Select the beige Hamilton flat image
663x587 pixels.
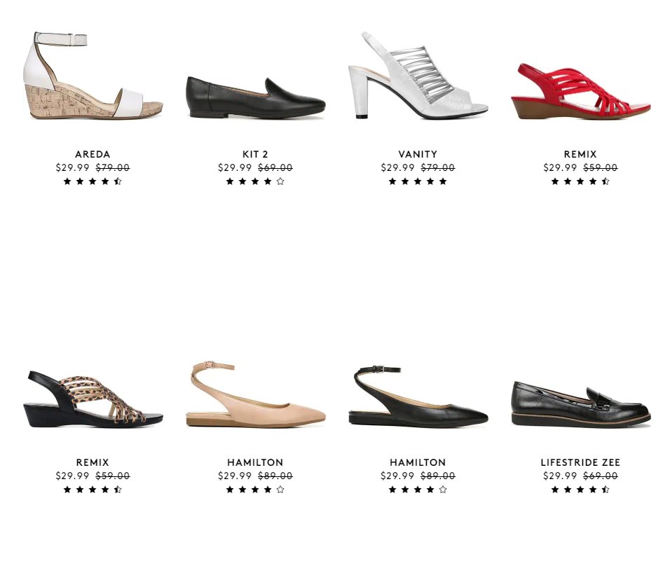[x=255, y=394]
